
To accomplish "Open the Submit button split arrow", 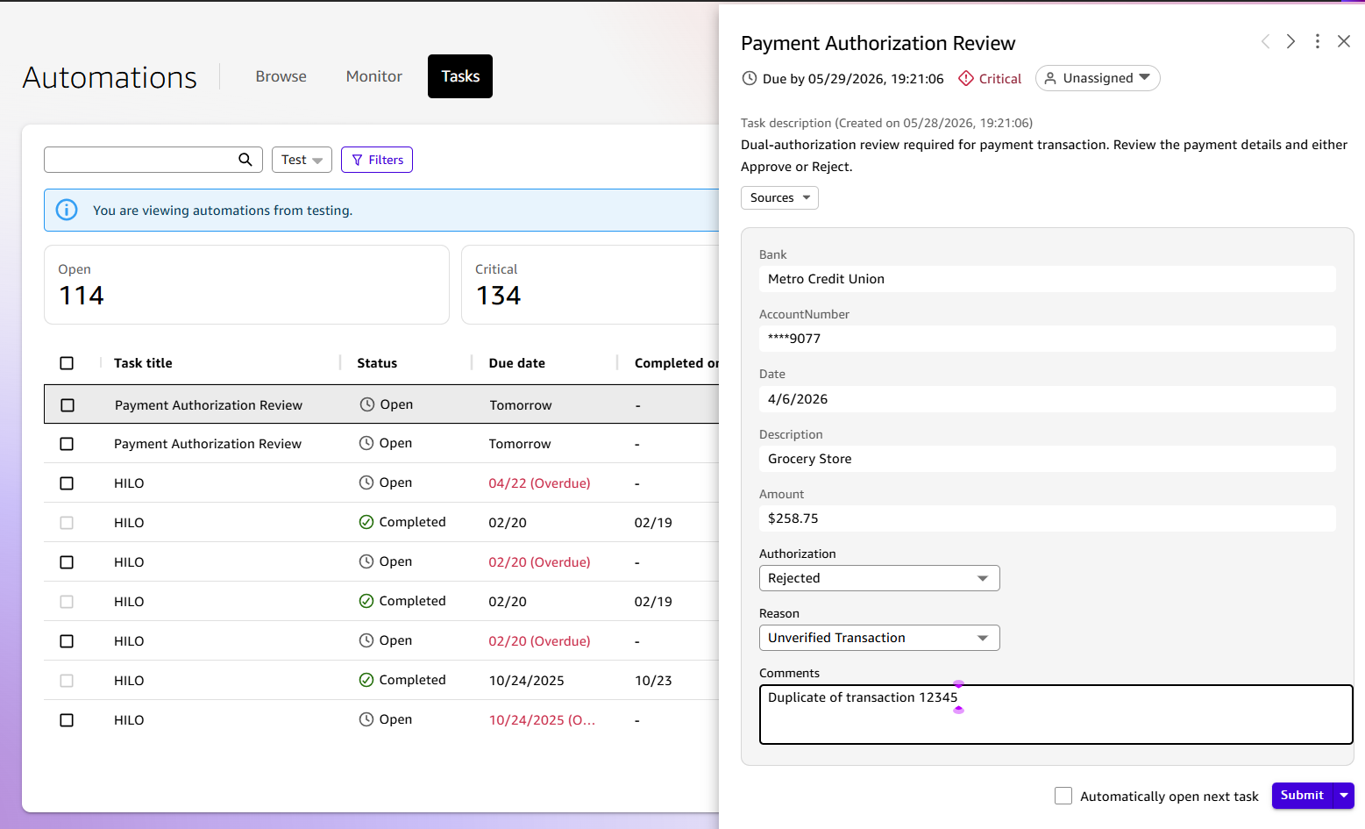I will (1344, 796).
